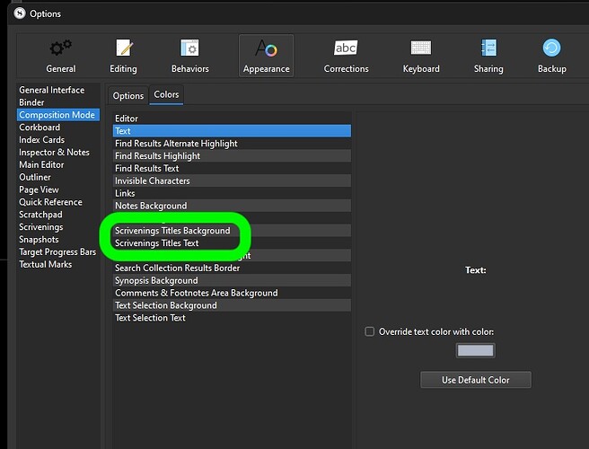This screenshot has height=449, width=589.
Task: Select Search Collection Results Border row
Action: pos(232,268)
